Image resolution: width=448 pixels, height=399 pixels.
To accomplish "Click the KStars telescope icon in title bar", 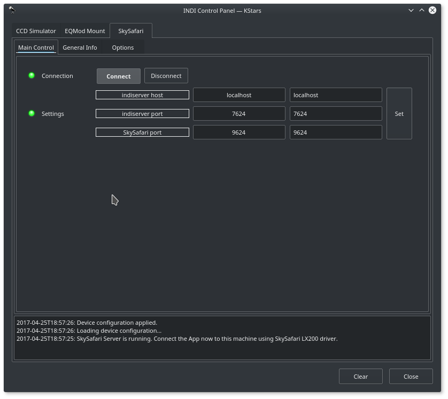I will 12,10.
